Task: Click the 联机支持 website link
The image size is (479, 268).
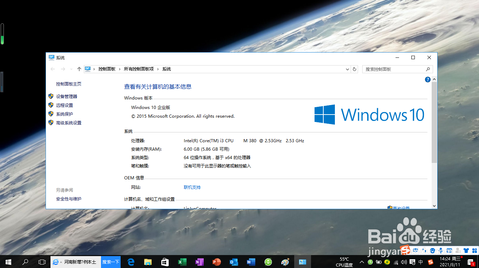Action: (192, 187)
